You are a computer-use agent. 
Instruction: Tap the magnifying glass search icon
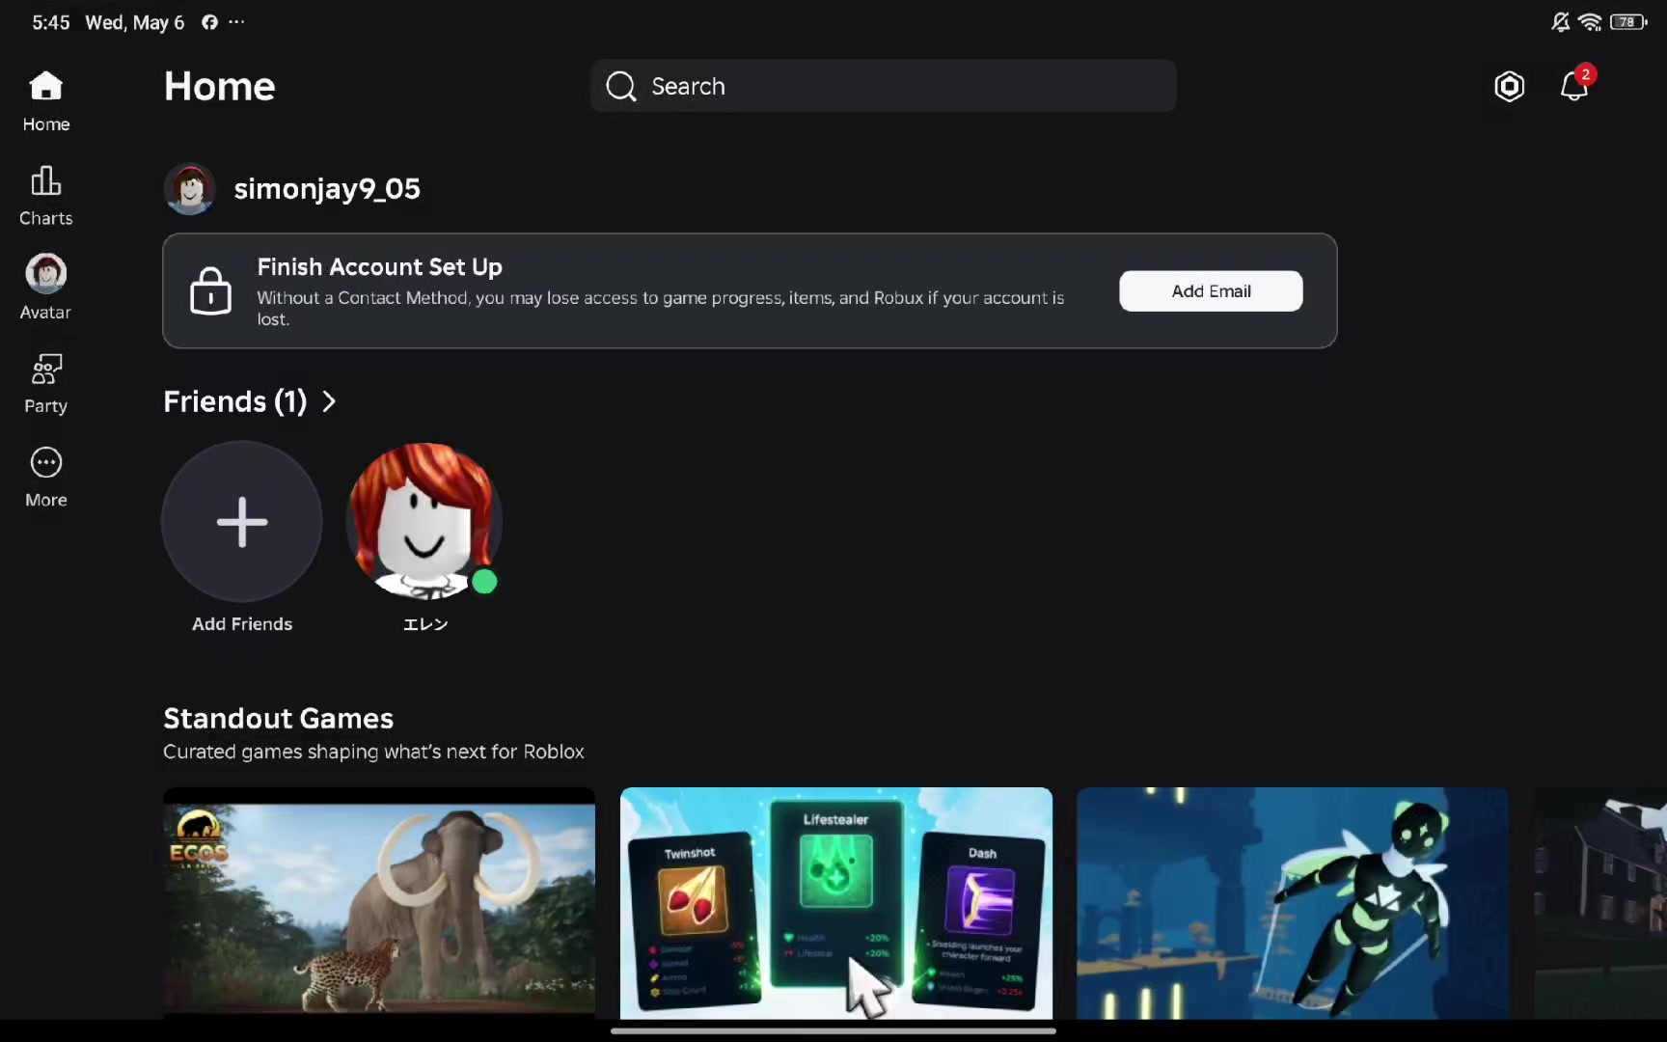621,86
